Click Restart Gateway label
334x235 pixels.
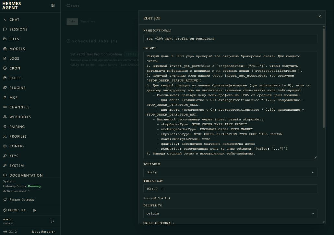click(22, 200)
